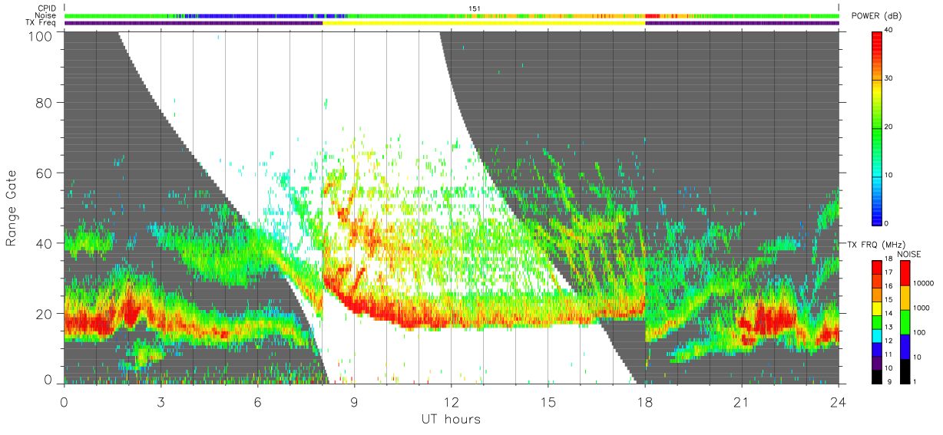Click the 'Range Gate' y-axis title

pyautogui.click(x=12, y=209)
